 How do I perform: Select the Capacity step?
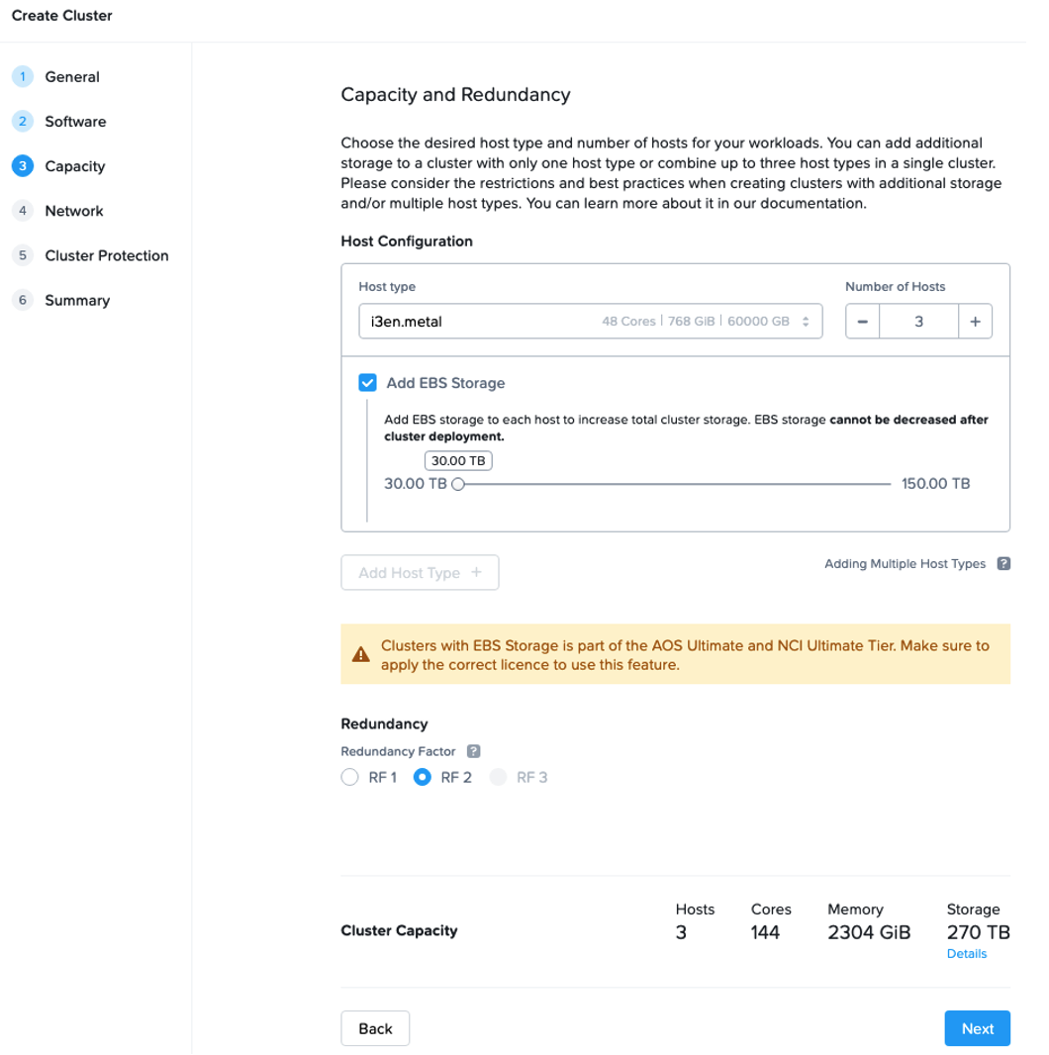click(x=74, y=166)
